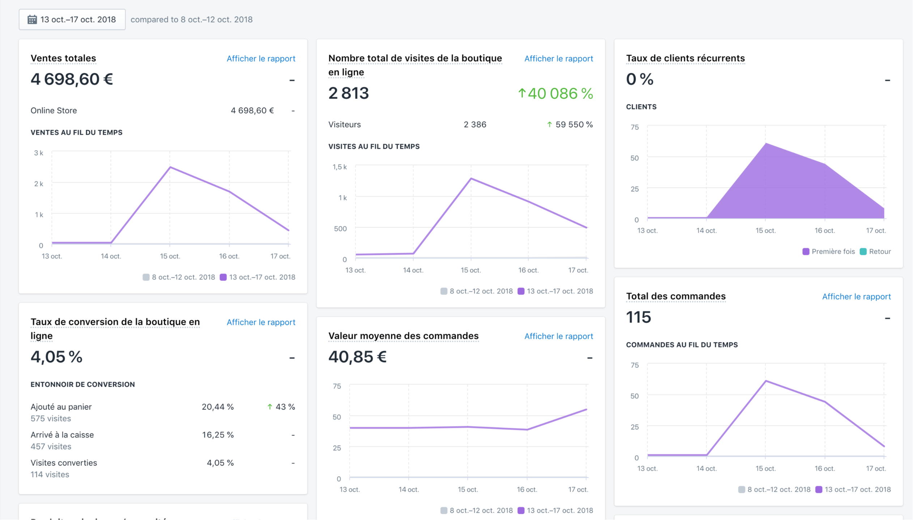The height and width of the screenshot is (520, 913).
Task: Click the 15 oct. peak on the sales chart
Action: click(170, 167)
